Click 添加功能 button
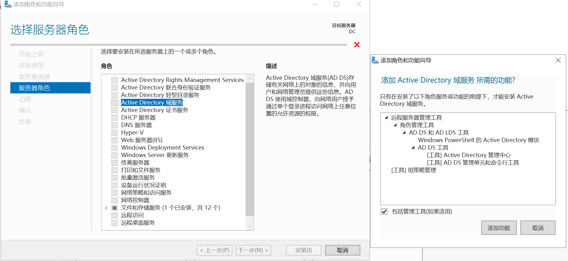Image resolution: width=568 pixels, height=261 pixels. point(499,228)
